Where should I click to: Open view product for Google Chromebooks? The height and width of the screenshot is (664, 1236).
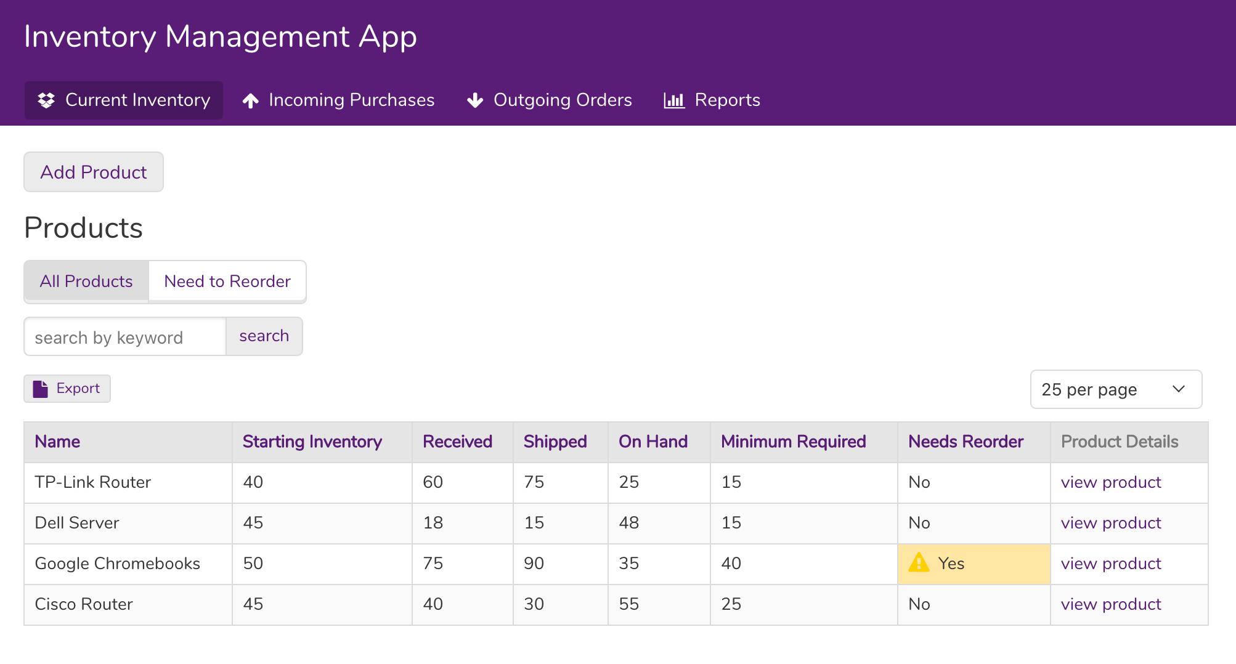point(1111,564)
